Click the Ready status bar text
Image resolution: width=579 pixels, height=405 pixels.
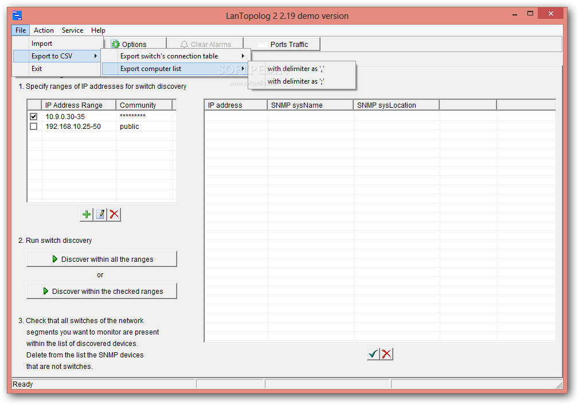(x=22, y=384)
